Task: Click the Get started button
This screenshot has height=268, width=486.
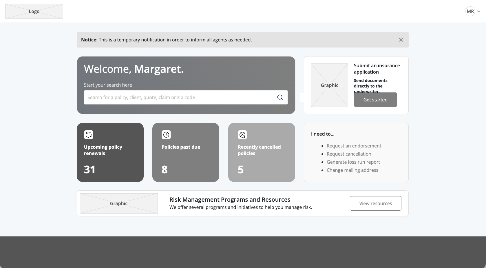Action: 375,100
